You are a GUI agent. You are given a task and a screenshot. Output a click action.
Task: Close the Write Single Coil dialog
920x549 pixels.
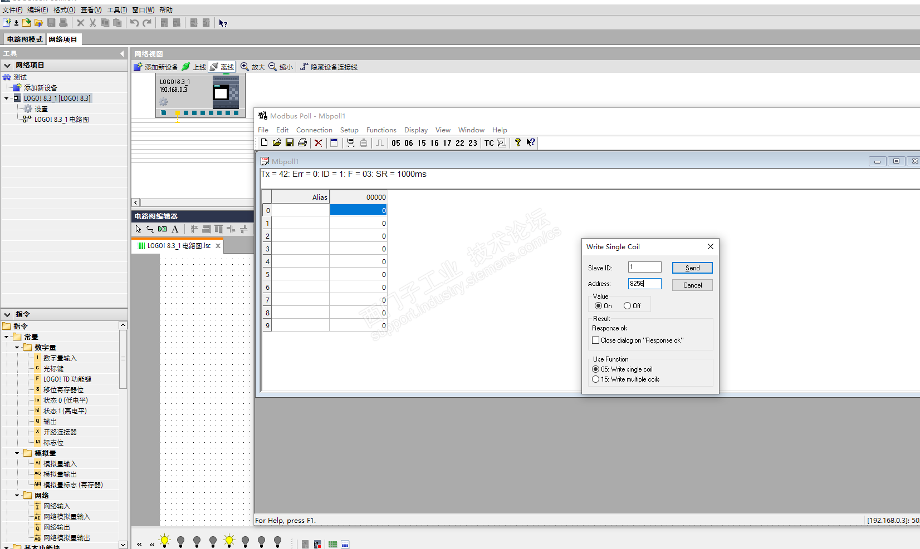[710, 246]
